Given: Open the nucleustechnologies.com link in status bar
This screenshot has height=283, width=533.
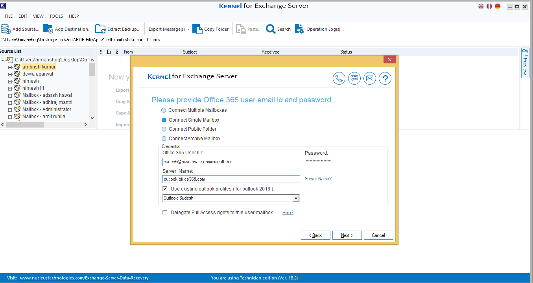Looking at the screenshot, I should 84,278.
